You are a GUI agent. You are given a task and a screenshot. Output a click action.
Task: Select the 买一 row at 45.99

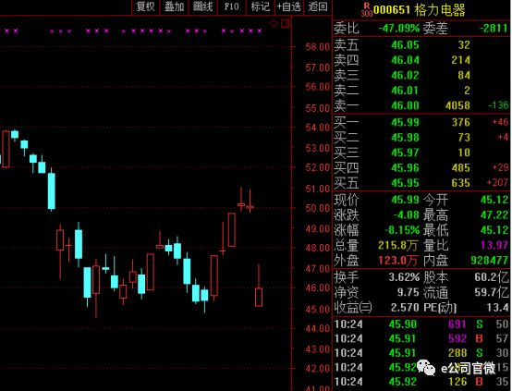[x=421, y=122]
